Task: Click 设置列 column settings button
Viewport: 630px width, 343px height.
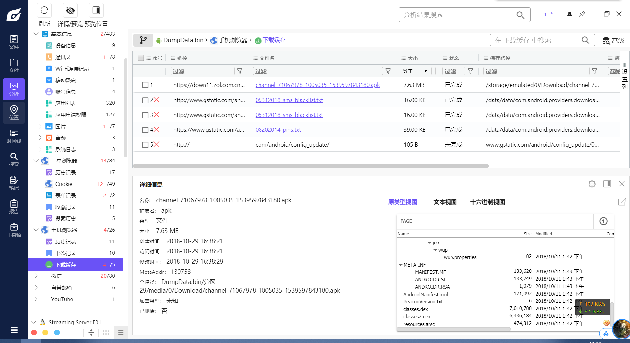Action: pyautogui.click(x=625, y=76)
